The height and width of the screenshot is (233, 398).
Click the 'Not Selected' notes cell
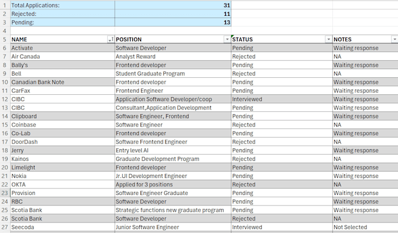[365, 227]
